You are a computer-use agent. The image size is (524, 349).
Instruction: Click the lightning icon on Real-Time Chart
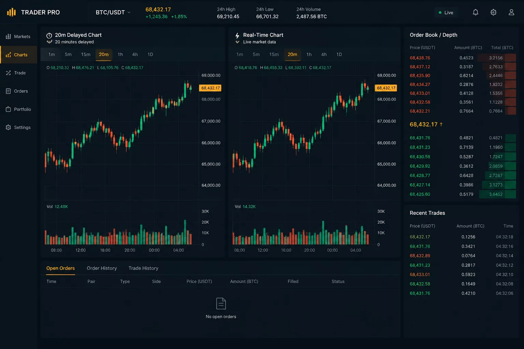tap(237, 35)
